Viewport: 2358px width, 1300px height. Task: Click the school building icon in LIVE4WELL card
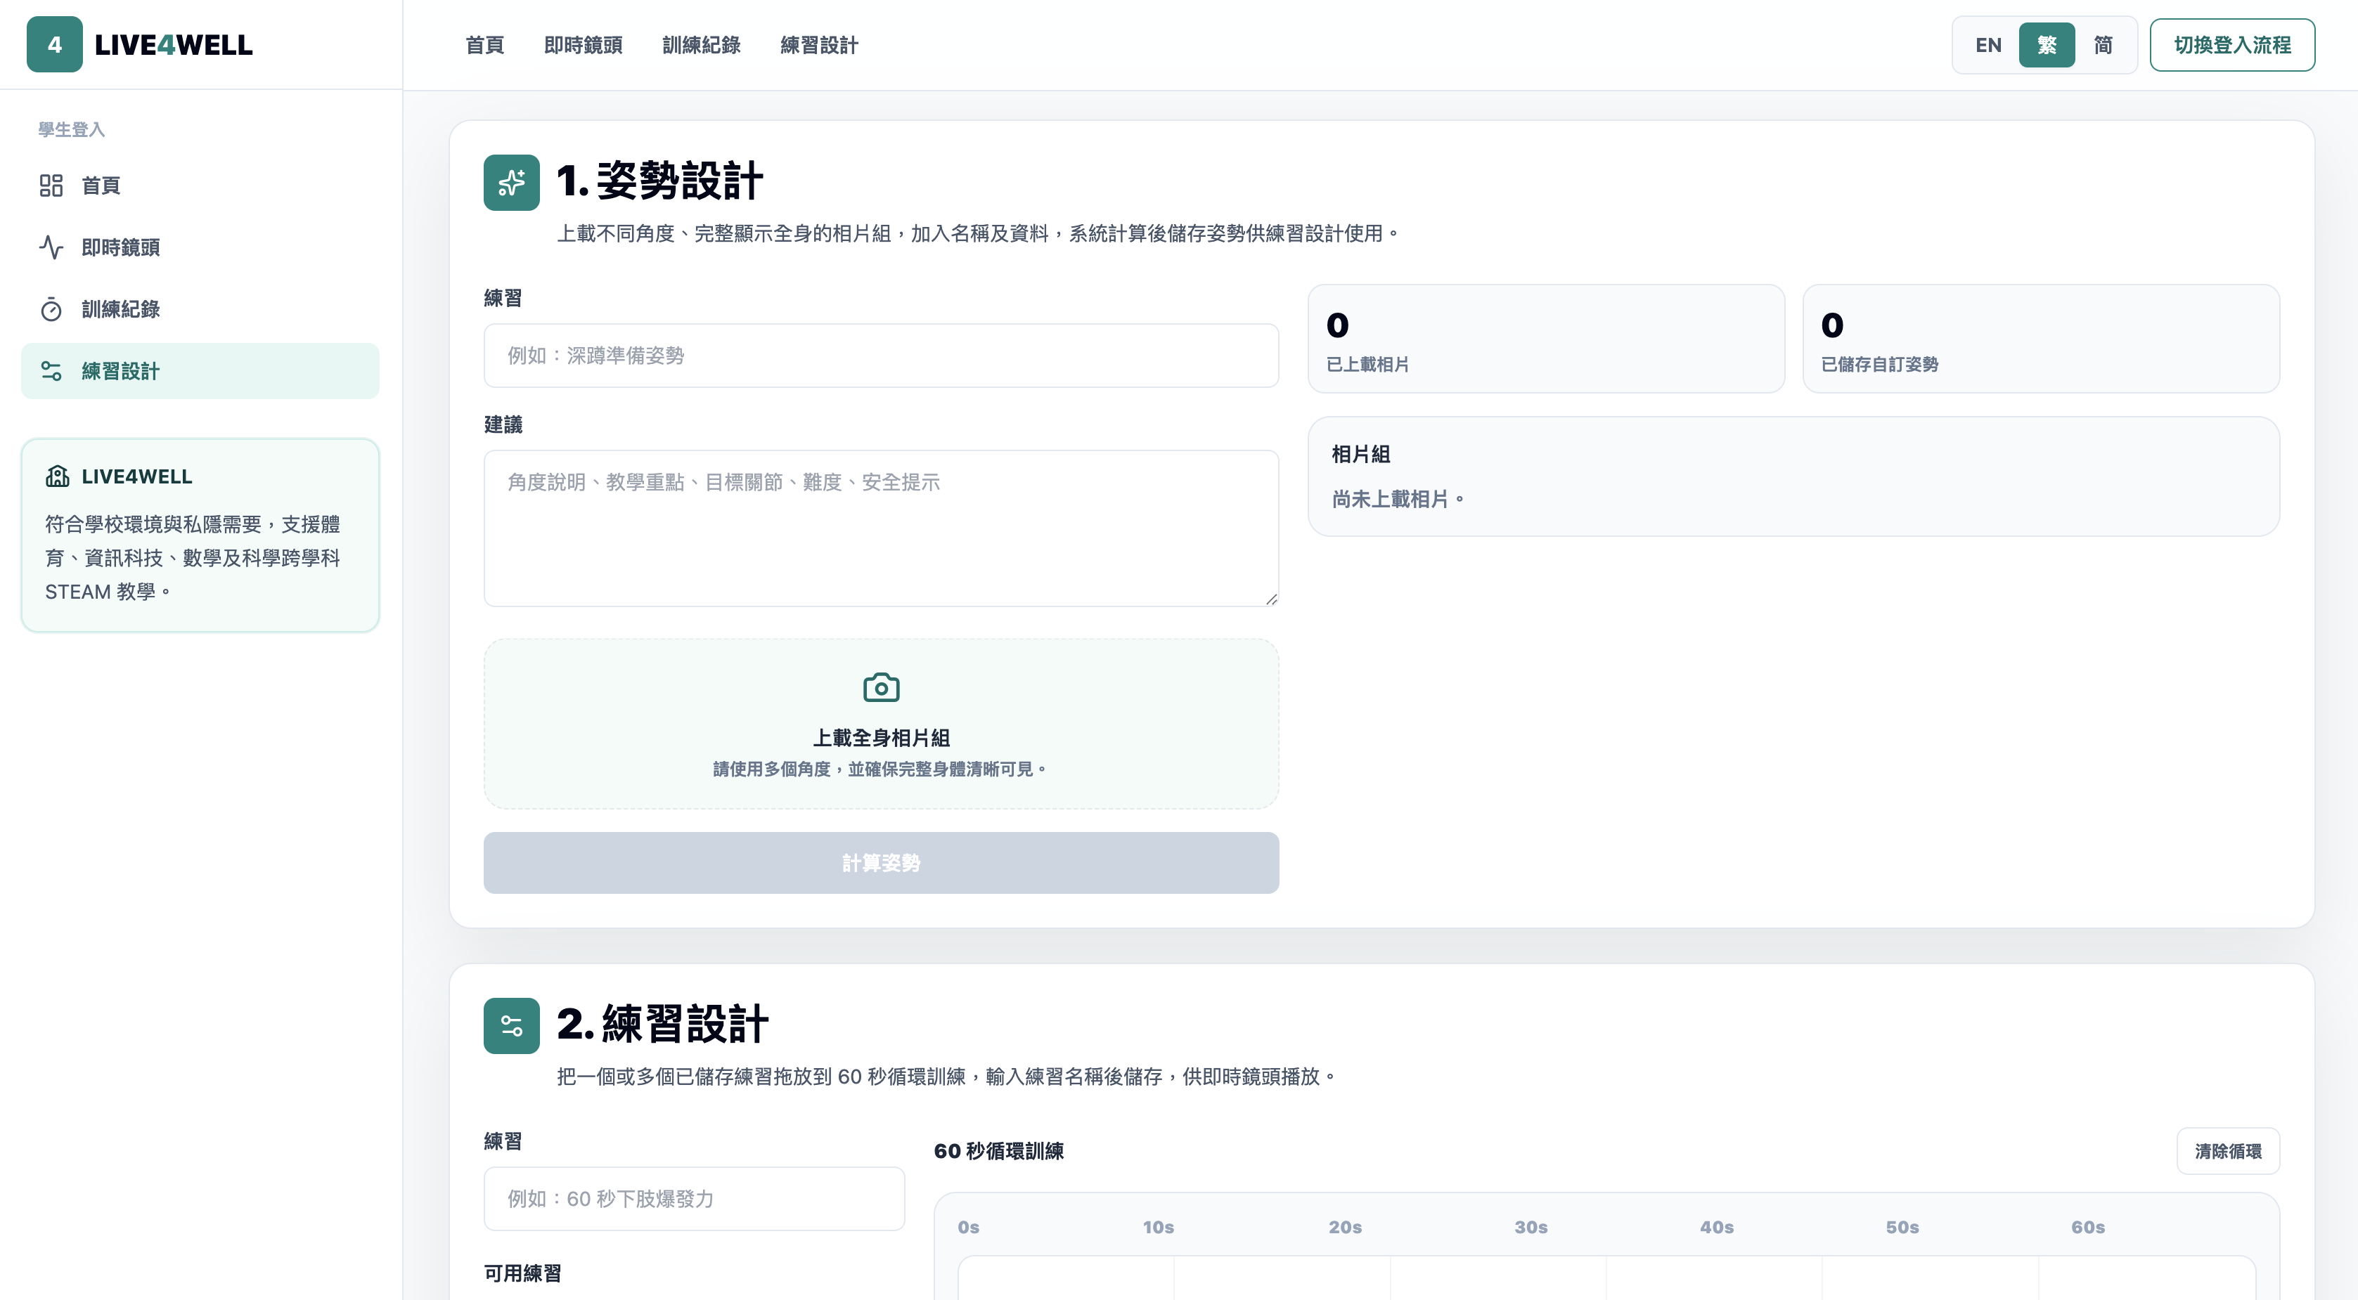pyautogui.click(x=58, y=476)
